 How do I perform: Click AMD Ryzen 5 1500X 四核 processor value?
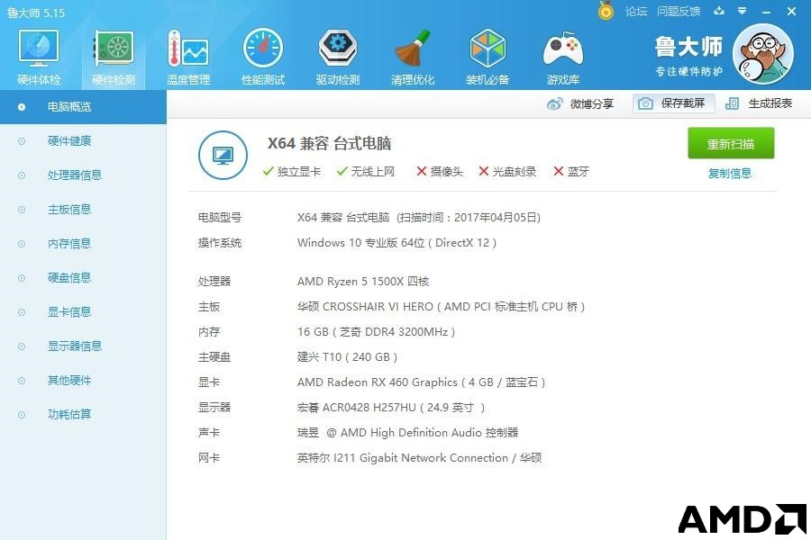pyautogui.click(x=363, y=281)
